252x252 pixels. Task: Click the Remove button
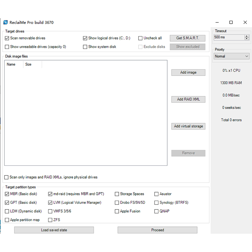pyautogui.click(x=188, y=153)
